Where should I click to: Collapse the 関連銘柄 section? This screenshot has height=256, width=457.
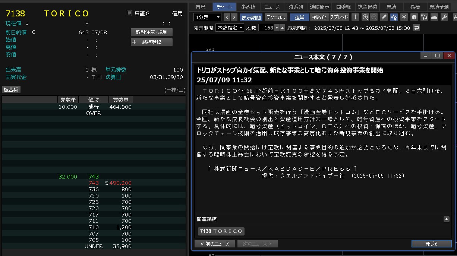coord(447,219)
